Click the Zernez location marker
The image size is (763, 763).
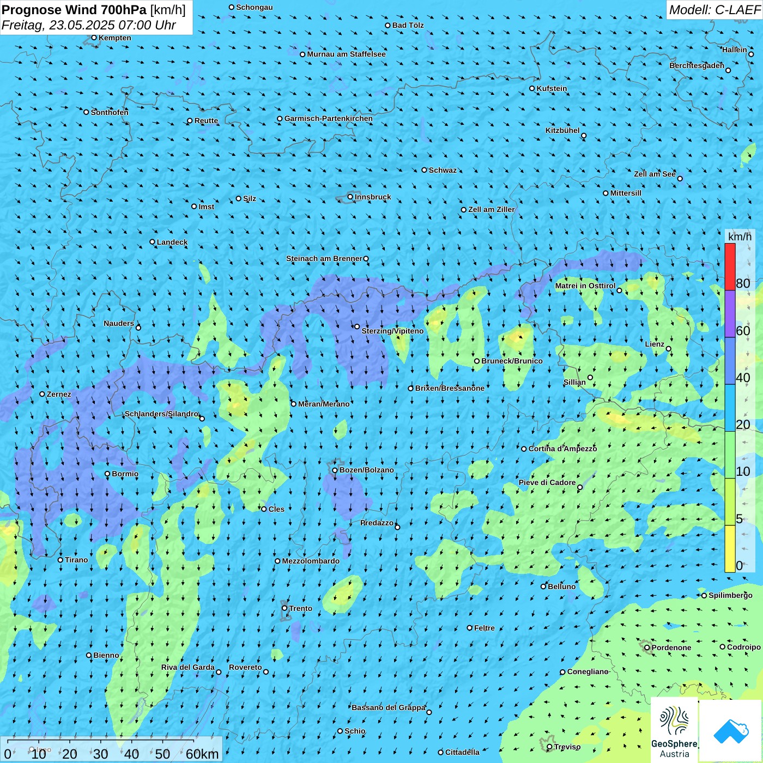click(42, 394)
